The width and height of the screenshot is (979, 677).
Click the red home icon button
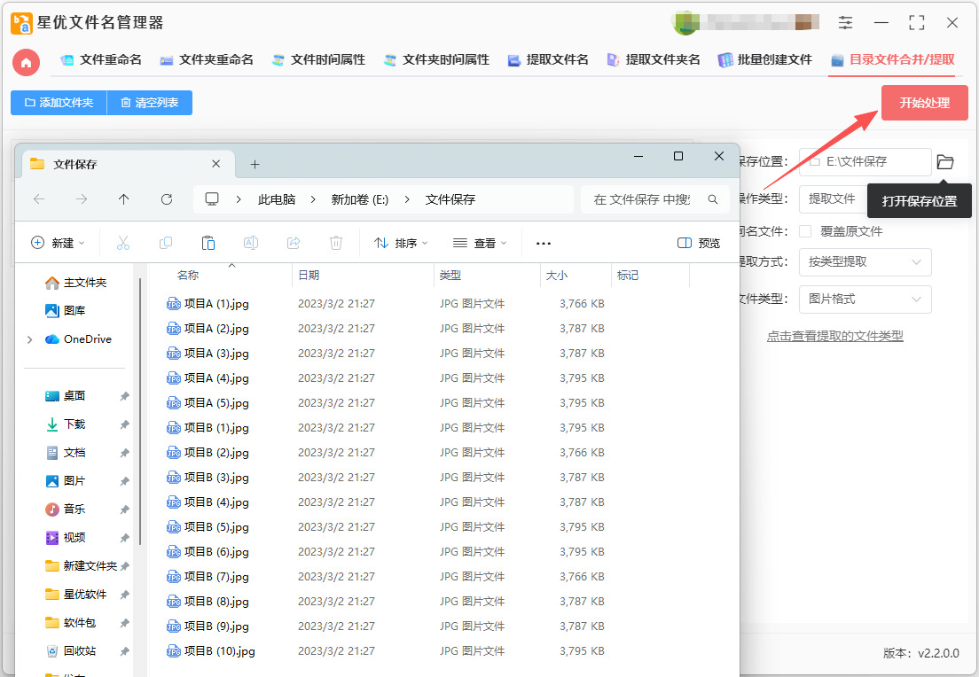tap(26, 62)
